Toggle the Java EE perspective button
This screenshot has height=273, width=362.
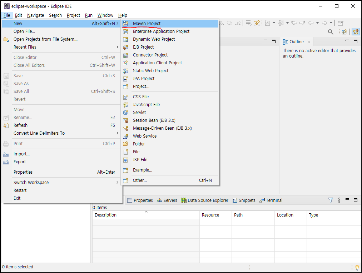(356, 32)
